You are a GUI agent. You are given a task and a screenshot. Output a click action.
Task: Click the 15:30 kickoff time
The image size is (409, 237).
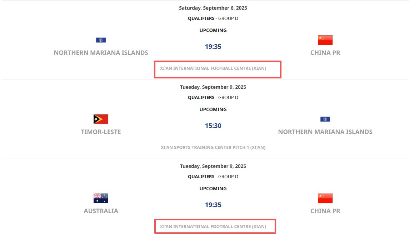[x=213, y=126]
